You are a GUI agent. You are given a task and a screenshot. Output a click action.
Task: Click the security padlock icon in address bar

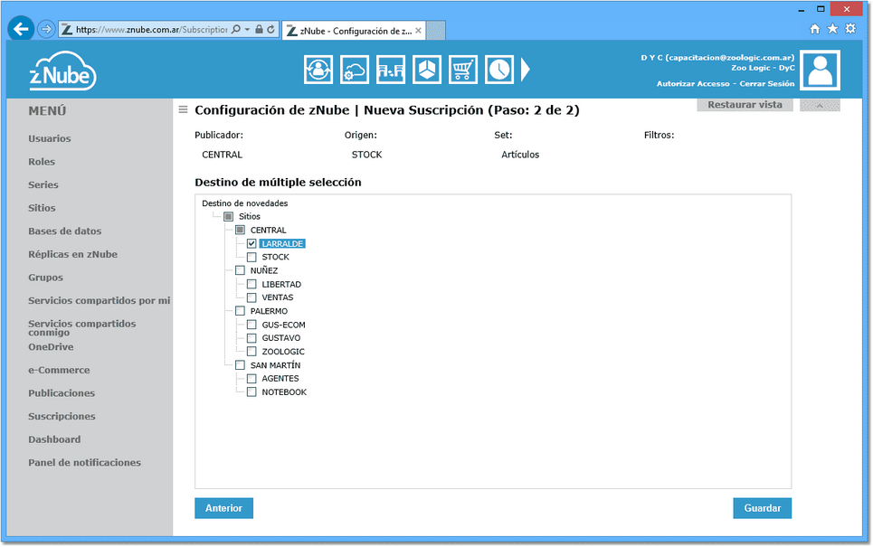click(x=259, y=30)
